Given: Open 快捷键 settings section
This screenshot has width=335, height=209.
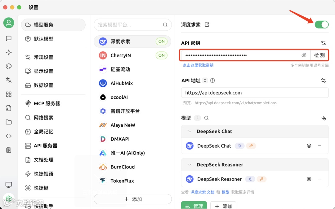Looking at the screenshot, I should tap(53, 188).
